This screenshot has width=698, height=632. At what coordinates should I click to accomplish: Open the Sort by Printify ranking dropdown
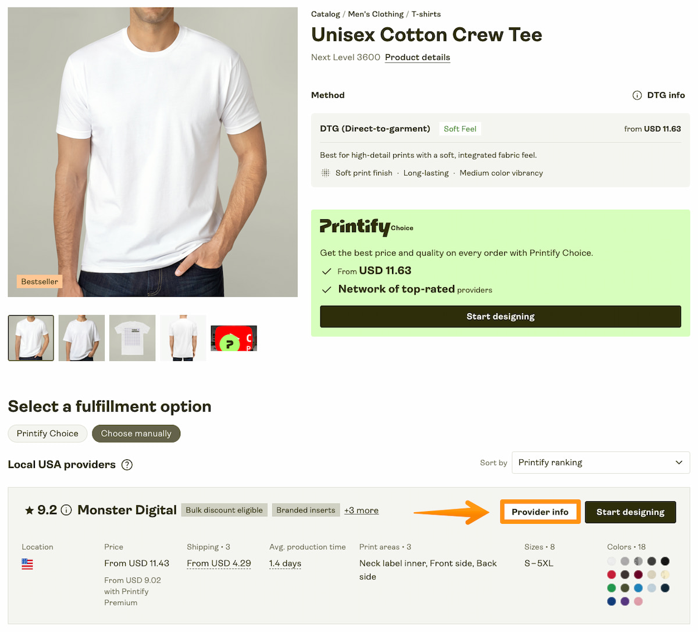(601, 463)
